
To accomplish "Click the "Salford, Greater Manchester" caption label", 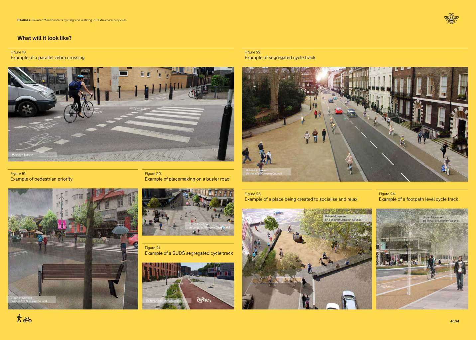I will tap(164, 301).
